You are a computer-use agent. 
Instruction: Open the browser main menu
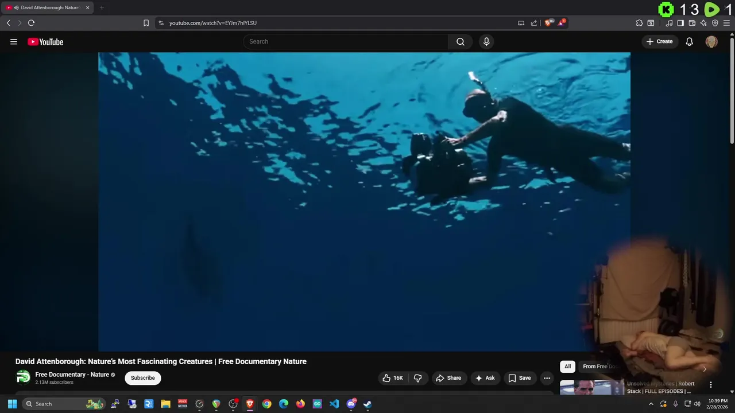(726, 23)
